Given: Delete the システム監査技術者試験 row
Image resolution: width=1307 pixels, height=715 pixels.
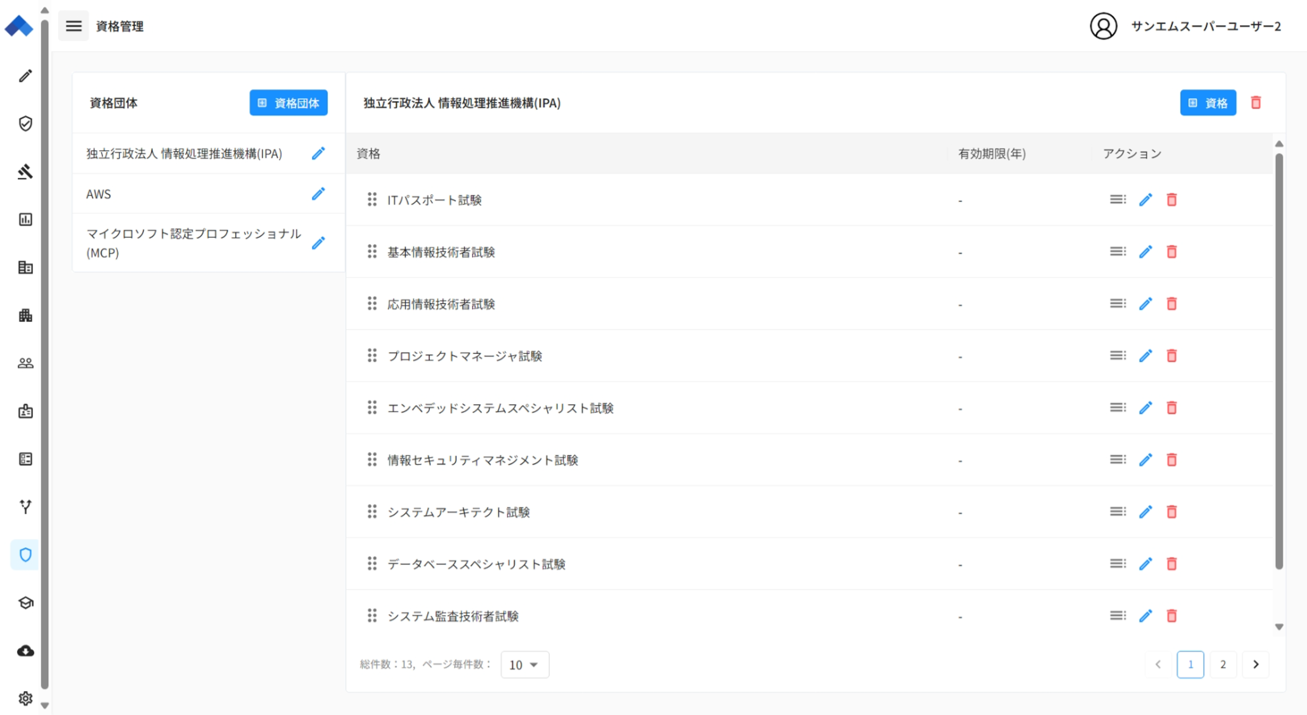Looking at the screenshot, I should tap(1171, 615).
